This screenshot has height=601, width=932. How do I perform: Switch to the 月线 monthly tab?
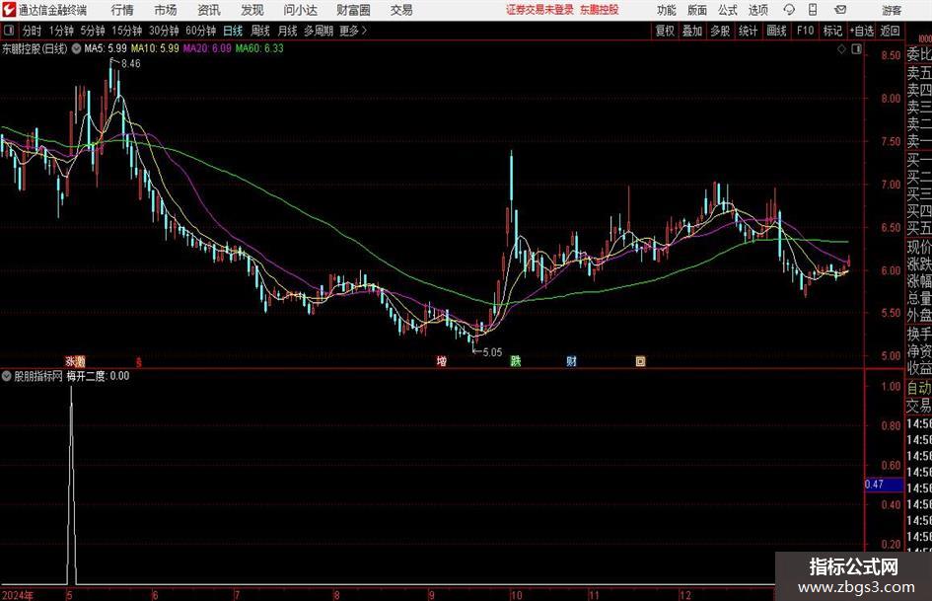click(x=288, y=31)
